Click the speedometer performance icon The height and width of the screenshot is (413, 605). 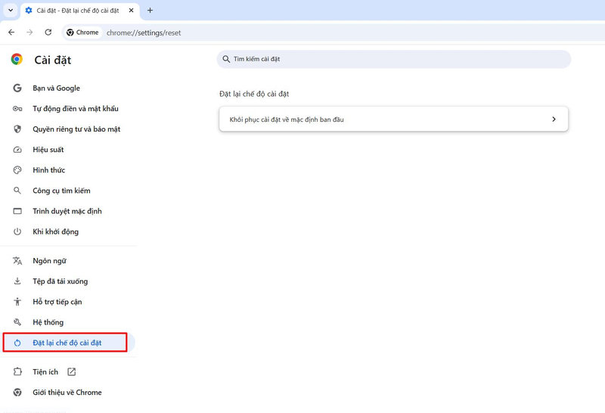(17, 149)
